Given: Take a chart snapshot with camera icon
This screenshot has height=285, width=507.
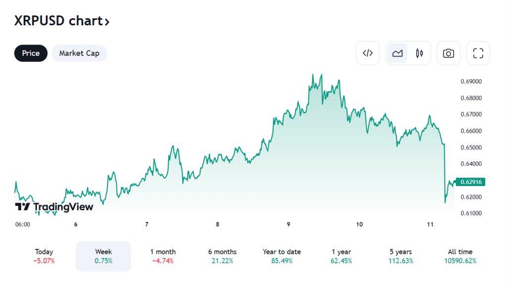Looking at the screenshot, I should click(x=449, y=53).
